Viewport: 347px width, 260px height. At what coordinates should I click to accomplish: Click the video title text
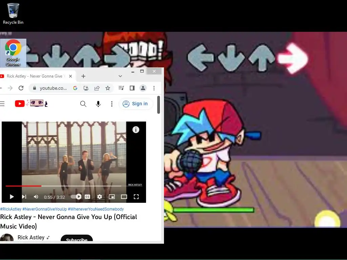(x=68, y=221)
